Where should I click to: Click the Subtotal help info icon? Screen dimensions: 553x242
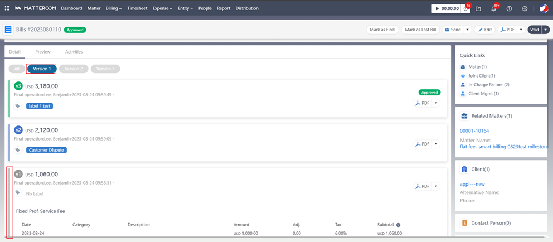coord(398,225)
